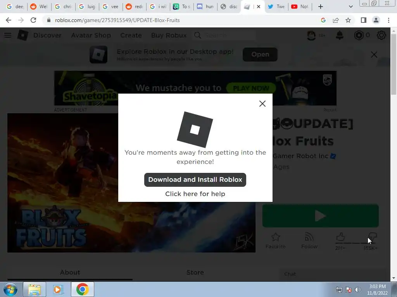Viewport: 397px width, 297px height.
Task: Open the user avatar profile icon
Action: [x=311, y=35]
